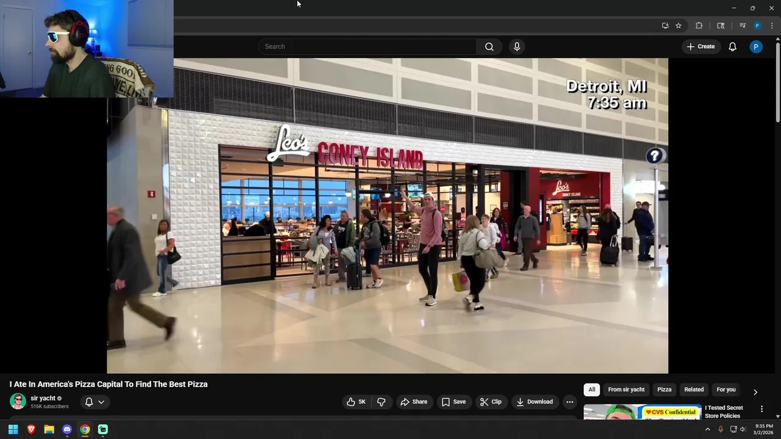Click the Create button
The image size is (781, 439).
[700, 46]
